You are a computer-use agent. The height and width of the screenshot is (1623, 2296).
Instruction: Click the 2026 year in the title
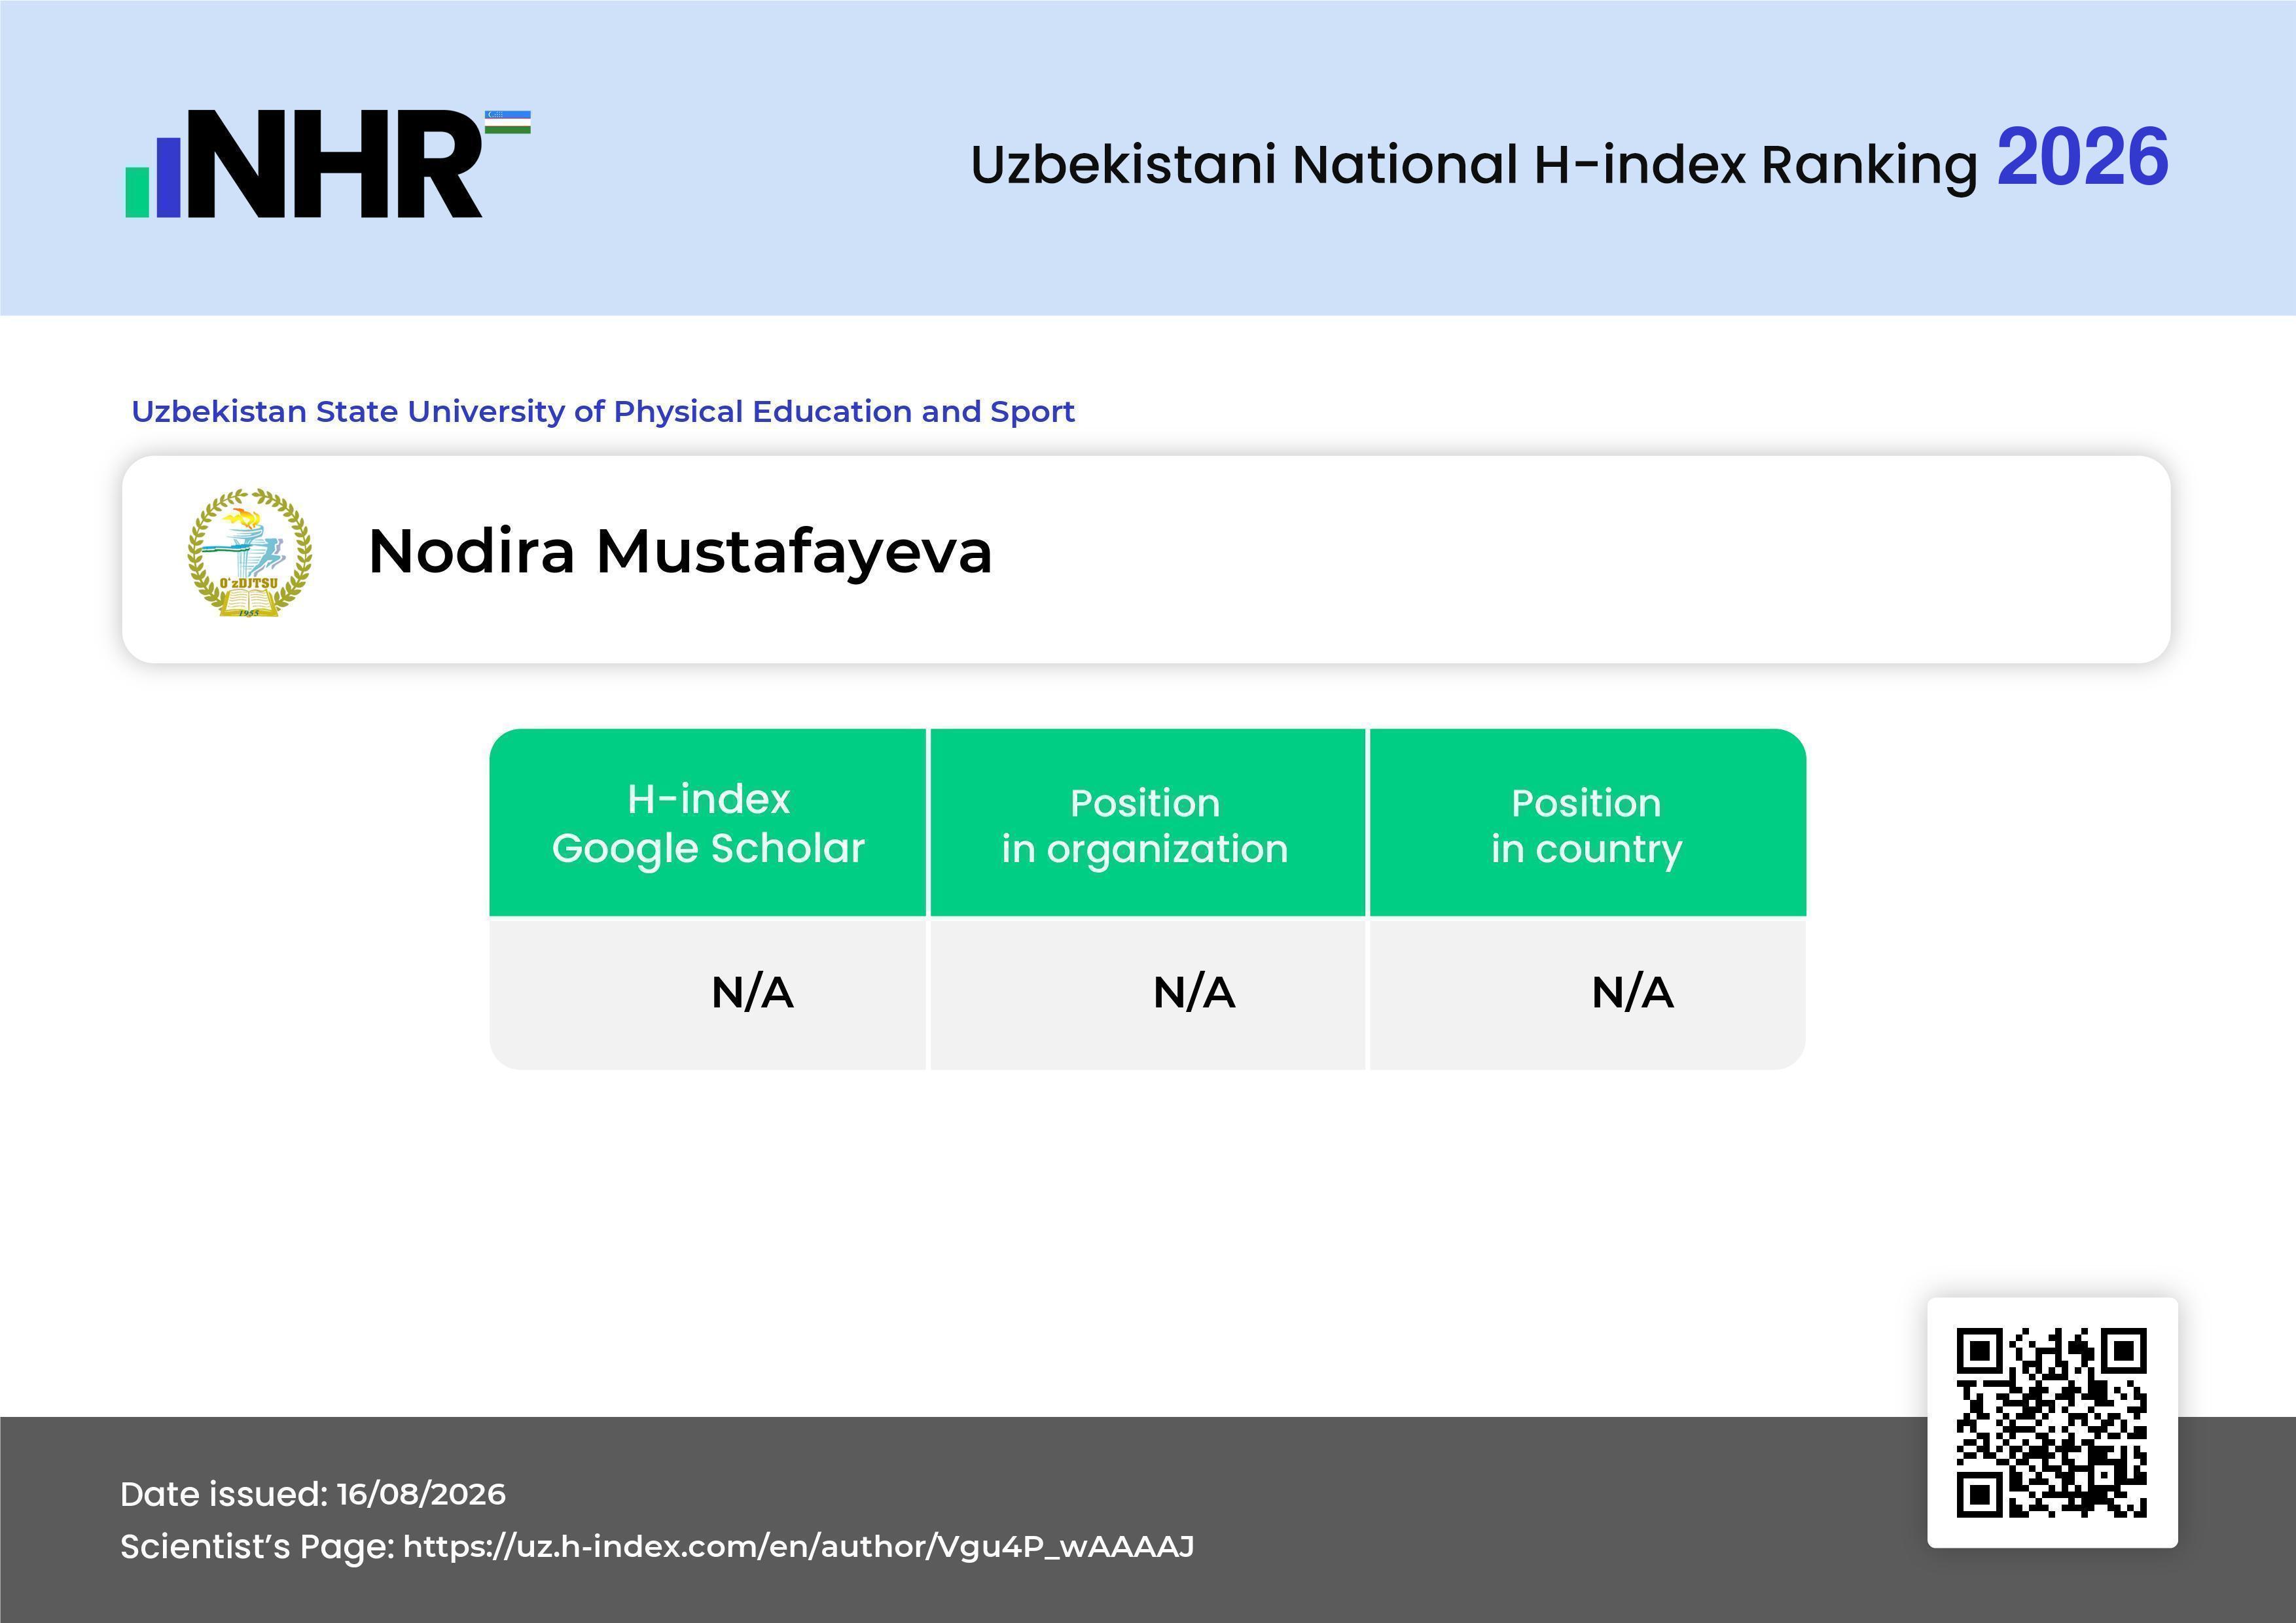2083,158
